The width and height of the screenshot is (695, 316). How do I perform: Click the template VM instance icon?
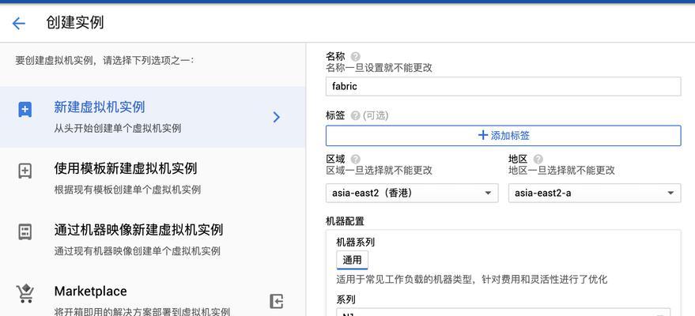[x=25, y=171]
